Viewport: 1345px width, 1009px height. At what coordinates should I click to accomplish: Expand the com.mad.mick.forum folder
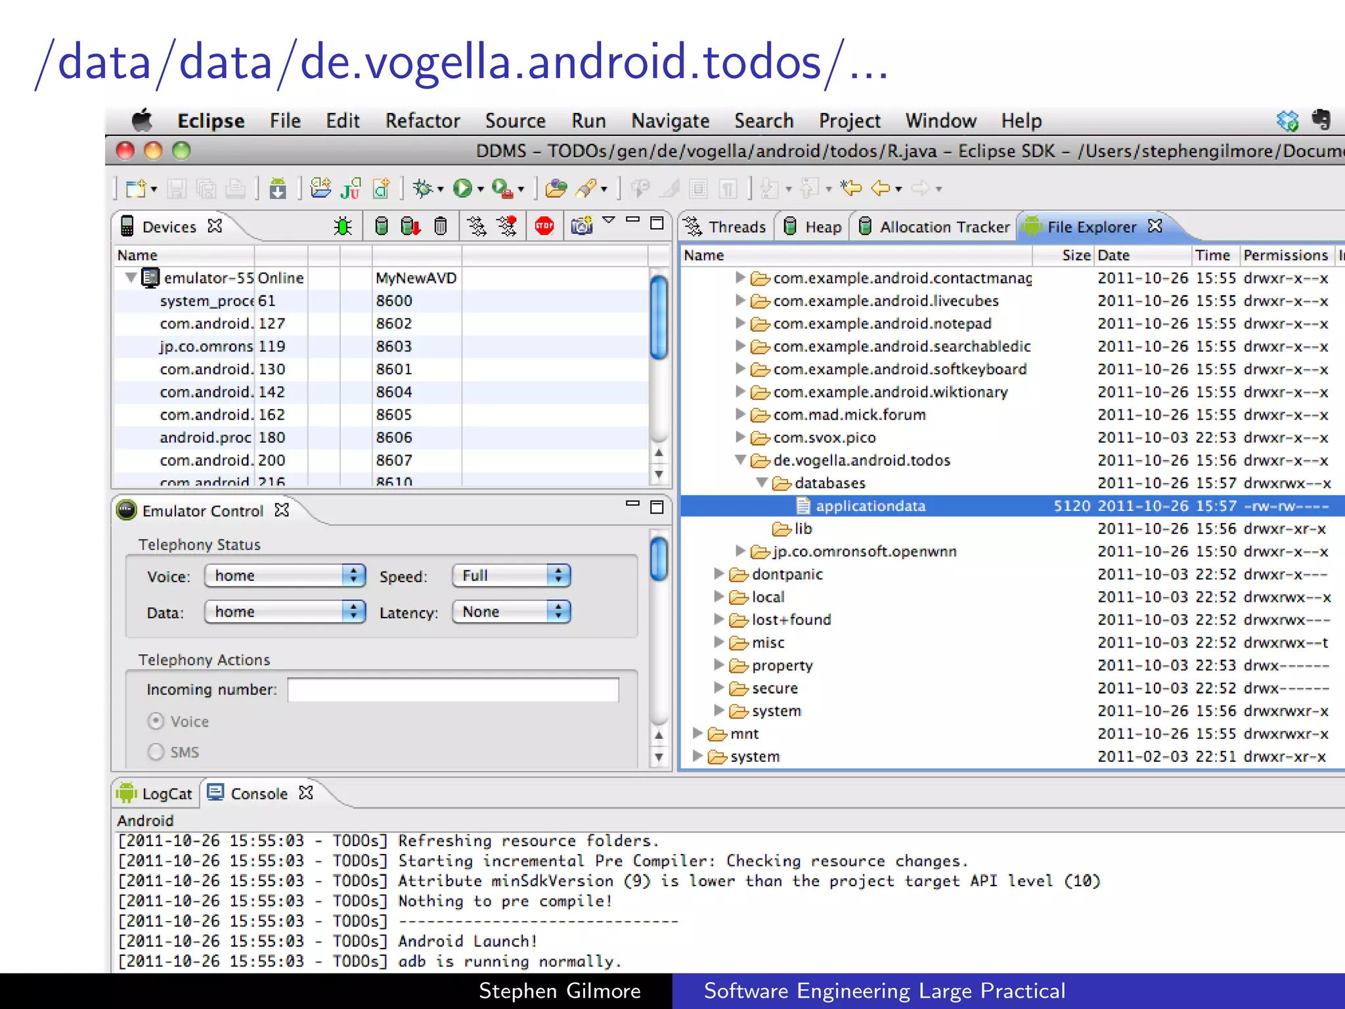[x=740, y=415]
